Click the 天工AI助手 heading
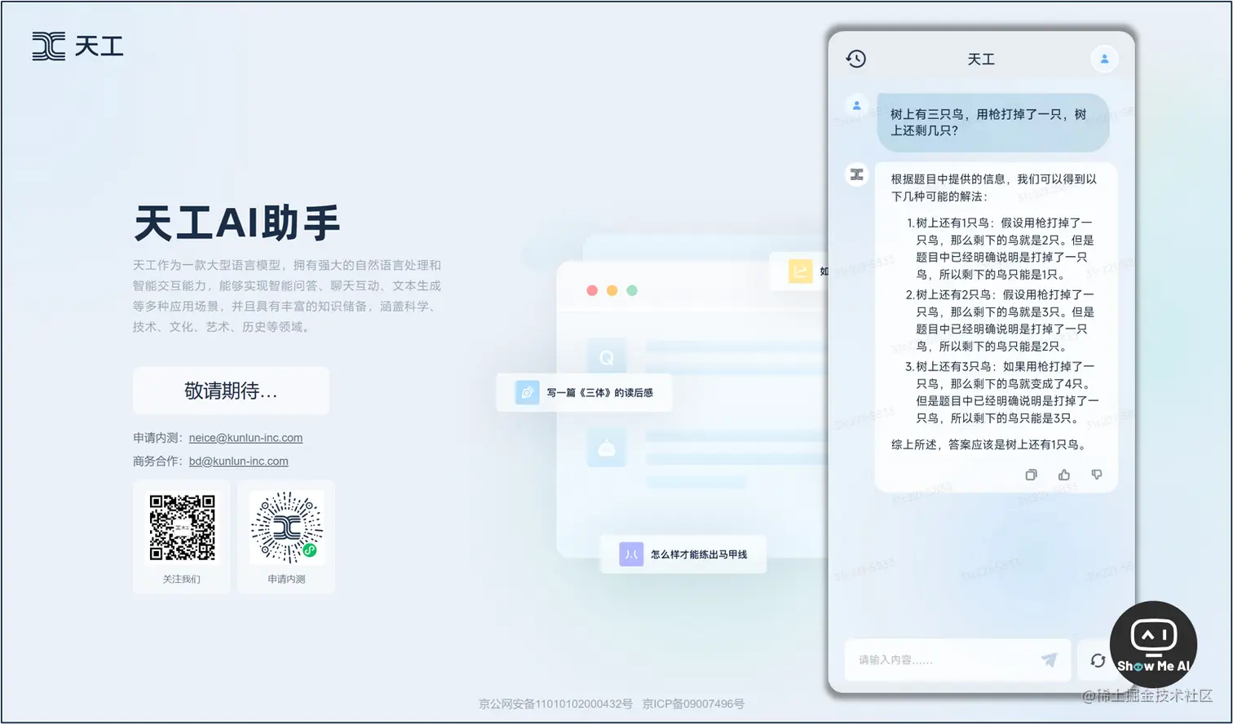1233x724 pixels. pyautogui.click(x=236, y=223)
